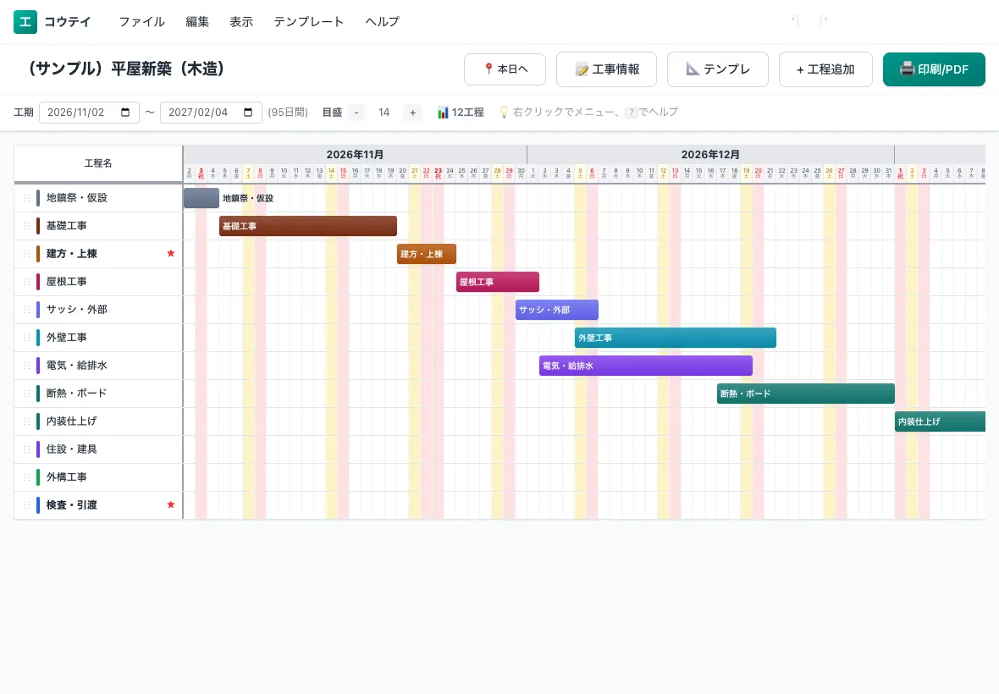
Task: Click the scale value 14
Action: pyautogui.click(x=384, y=113)
